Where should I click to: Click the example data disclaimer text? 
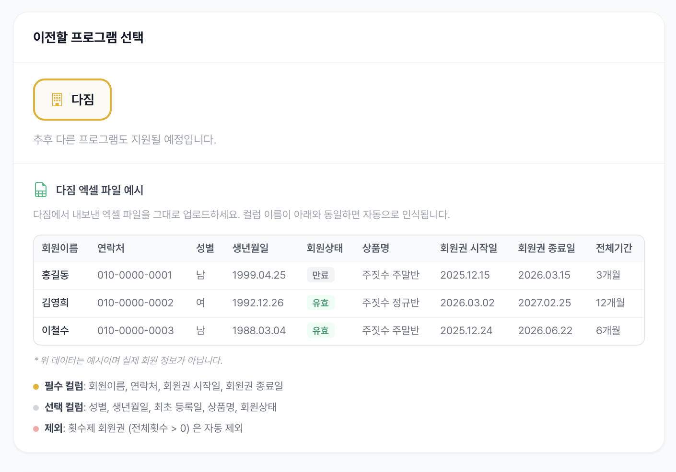(x=128, y=361)
